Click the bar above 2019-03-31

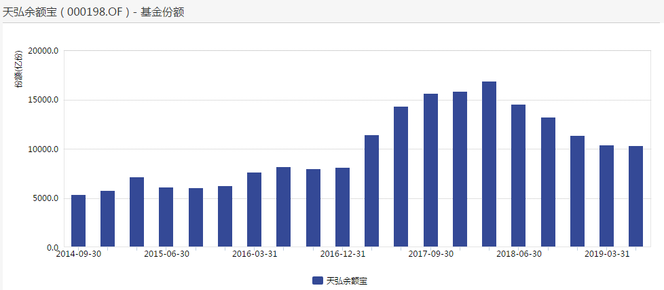(x=606, y=196)
